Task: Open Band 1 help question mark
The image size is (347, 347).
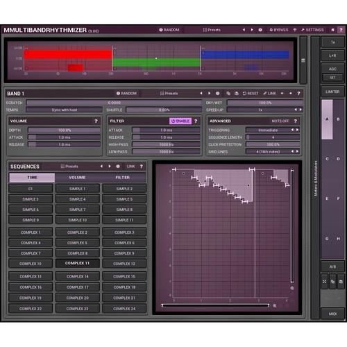Action: pos(298,93)
